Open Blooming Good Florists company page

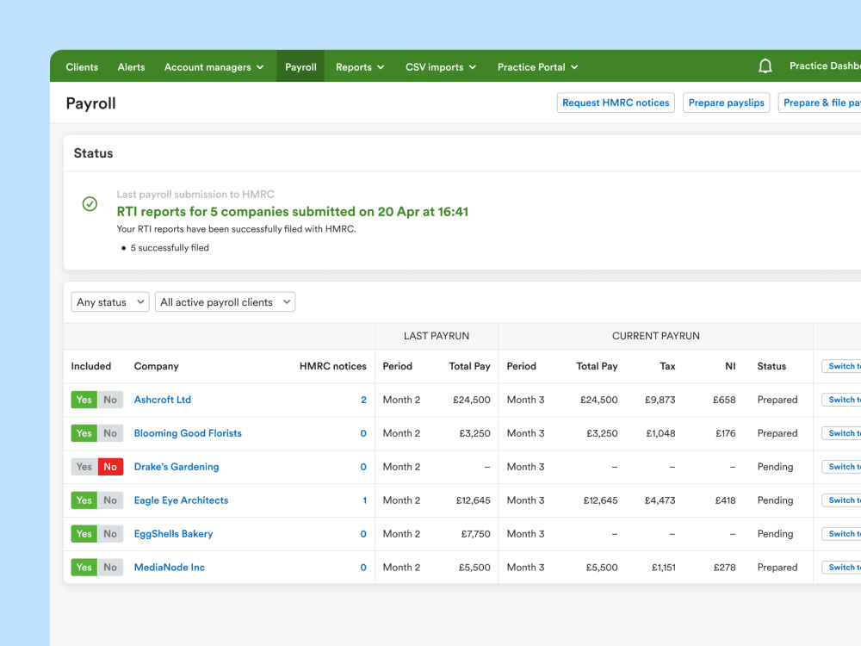point(188,433)
